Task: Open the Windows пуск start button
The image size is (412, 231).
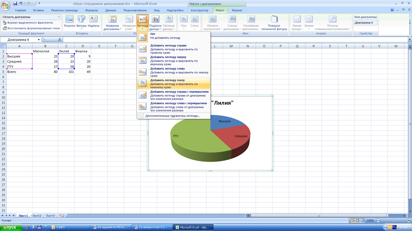Action: pyautogui.click(x=11, y=227)
